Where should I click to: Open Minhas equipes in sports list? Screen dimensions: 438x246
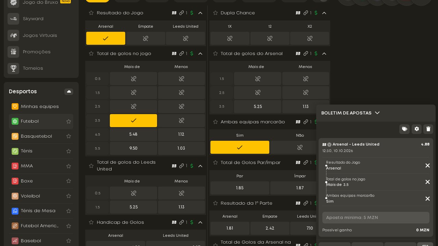[x=41, y=107]
